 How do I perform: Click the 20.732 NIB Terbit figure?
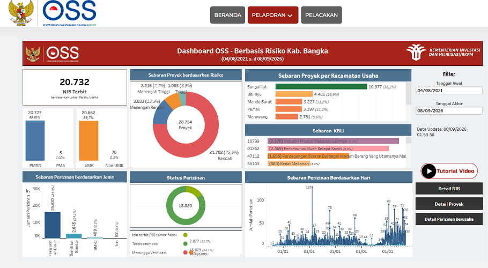[x=75, y=82]
